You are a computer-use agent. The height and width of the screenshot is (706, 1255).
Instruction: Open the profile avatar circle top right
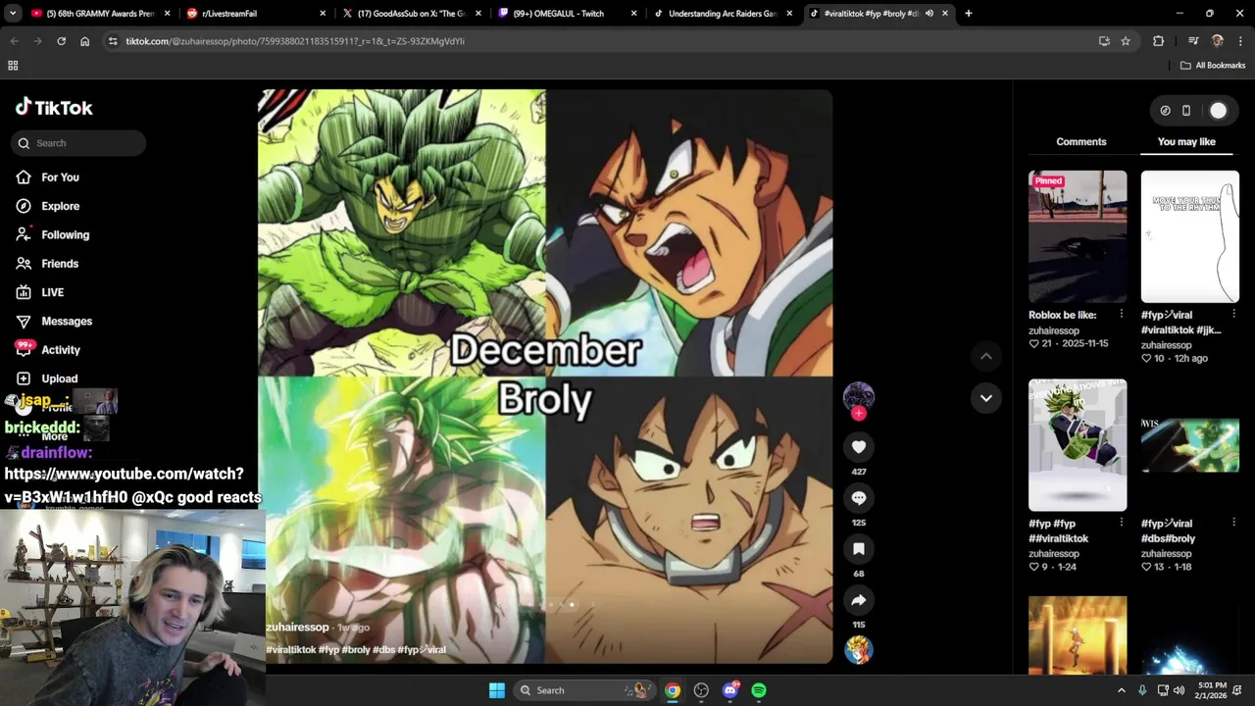[1218, 111]
